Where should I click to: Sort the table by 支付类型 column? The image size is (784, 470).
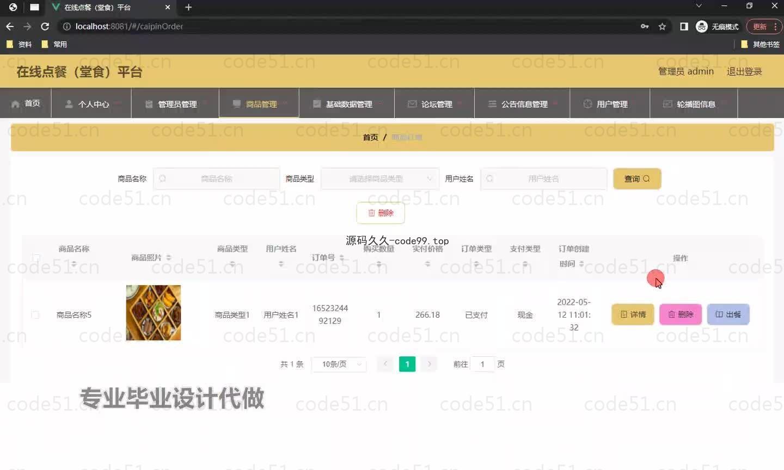(x=525, y=264)
